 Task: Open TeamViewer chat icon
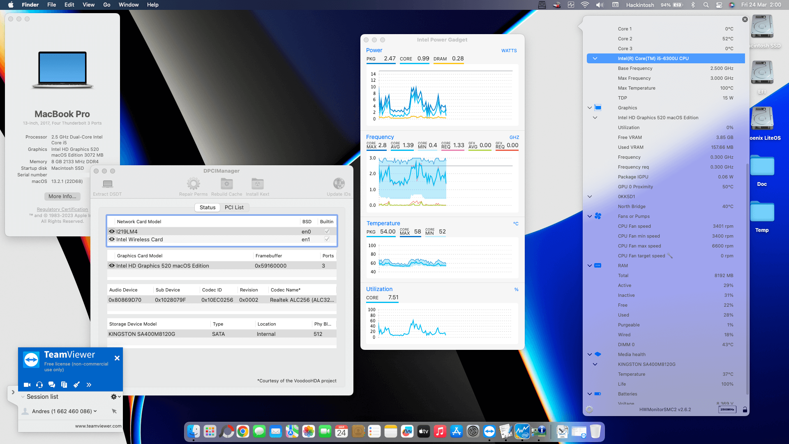(x=52, y=385)
